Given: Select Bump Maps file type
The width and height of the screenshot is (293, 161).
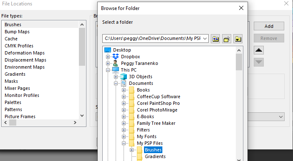Looking at the screenshot, I should pyautogui.click(x=17, y=32).
